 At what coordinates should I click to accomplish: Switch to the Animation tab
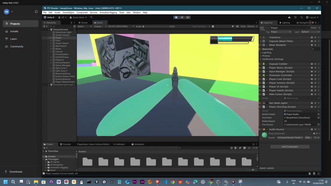(x=138, y=144)
